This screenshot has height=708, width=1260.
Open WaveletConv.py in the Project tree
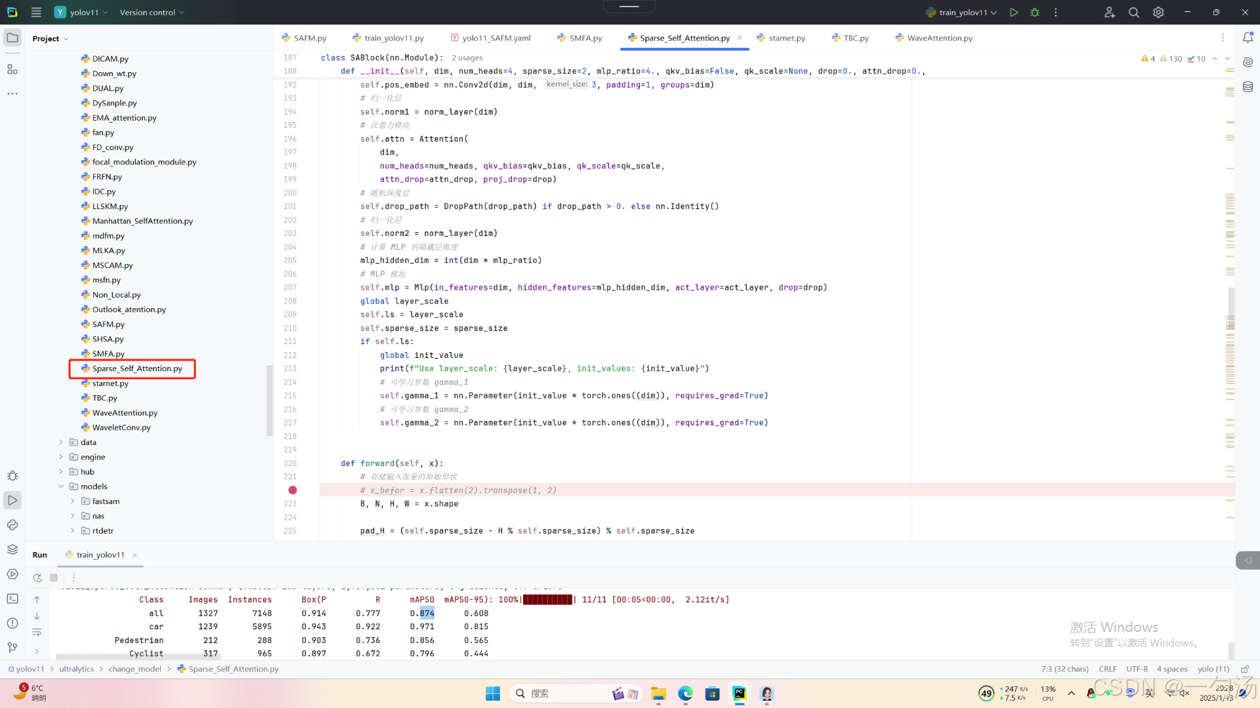(x=121, y=427)
